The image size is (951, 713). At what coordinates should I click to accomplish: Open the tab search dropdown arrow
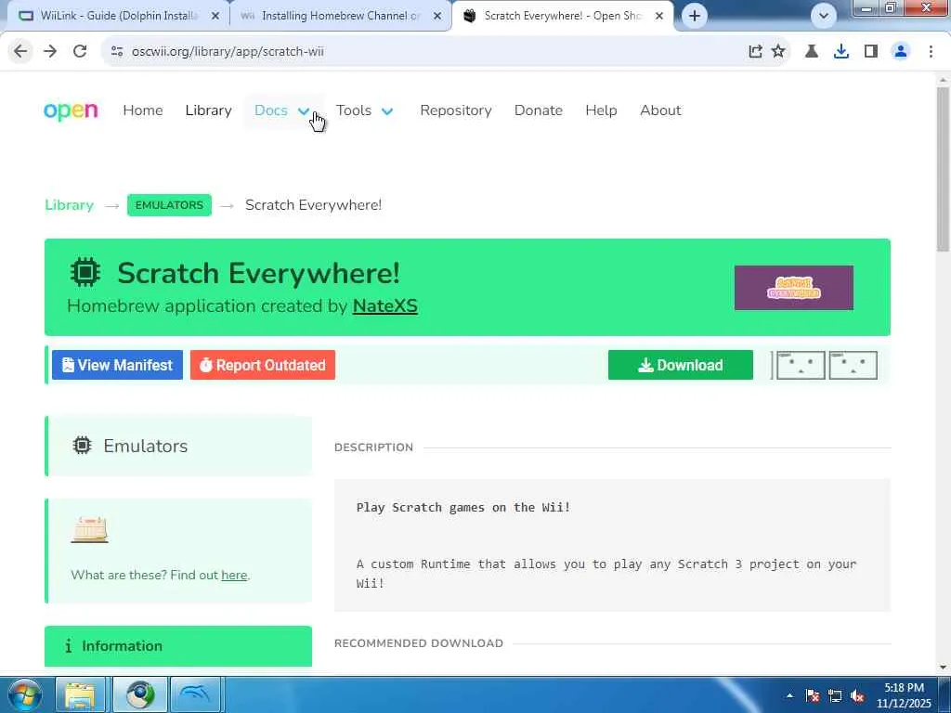[x=824, y=16]
